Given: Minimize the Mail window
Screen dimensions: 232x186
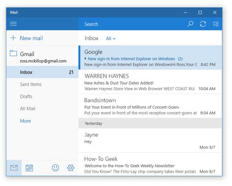Looking at the screenshot, I should click(186, 12).
